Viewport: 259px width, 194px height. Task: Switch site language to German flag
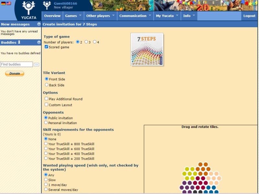[x=3, y=3]
